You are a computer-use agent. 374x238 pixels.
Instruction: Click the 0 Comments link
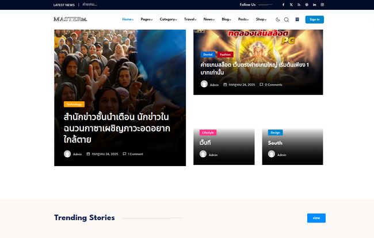273,85
